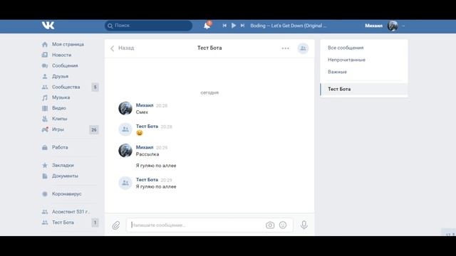This screenshot has width=456, height=256.
Task: Open Видео section
Action: coord(59,108)
